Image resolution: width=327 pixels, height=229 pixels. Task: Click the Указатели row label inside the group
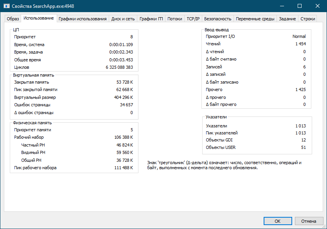pos(216,126)
